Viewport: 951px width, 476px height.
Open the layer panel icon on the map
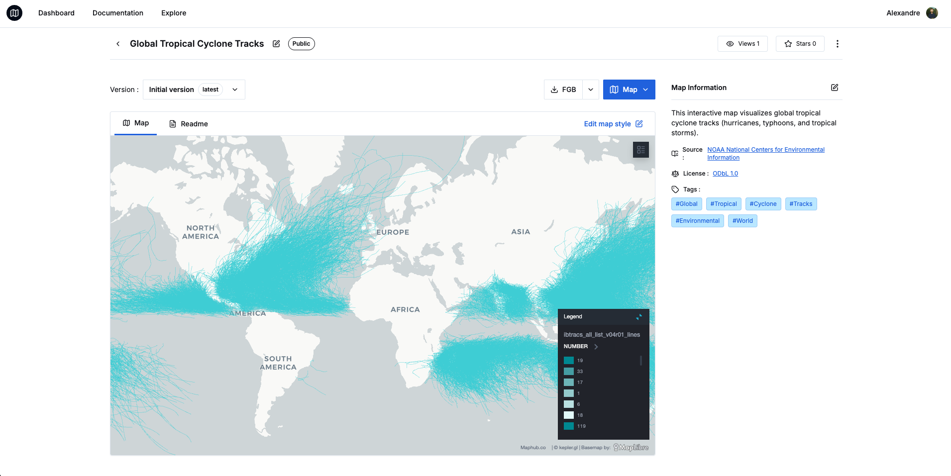point(640,149)
